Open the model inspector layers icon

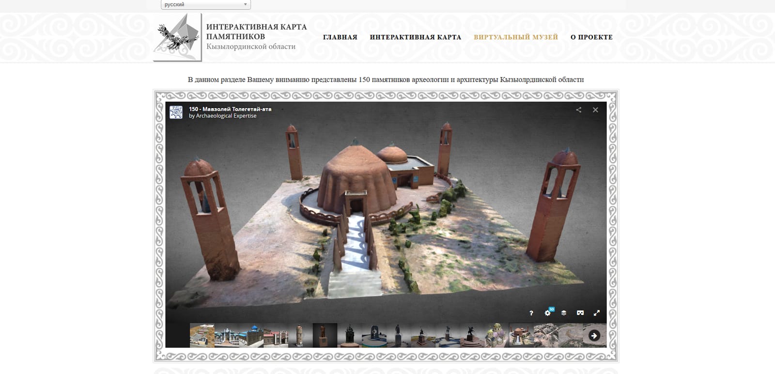pyautogui.click(x=564, y=313)
